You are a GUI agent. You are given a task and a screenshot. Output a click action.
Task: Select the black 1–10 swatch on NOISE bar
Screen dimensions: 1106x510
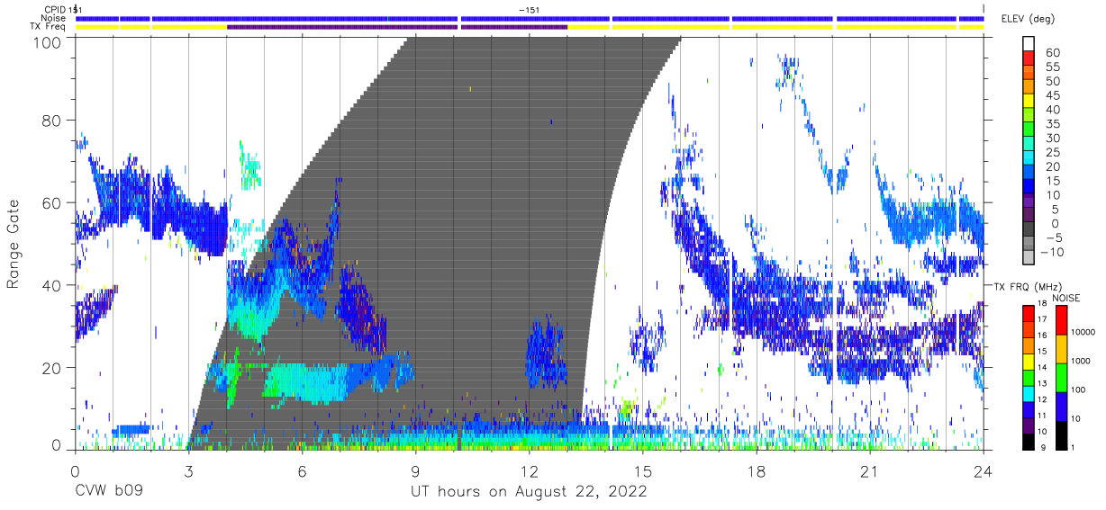[x=1063, y=434]
